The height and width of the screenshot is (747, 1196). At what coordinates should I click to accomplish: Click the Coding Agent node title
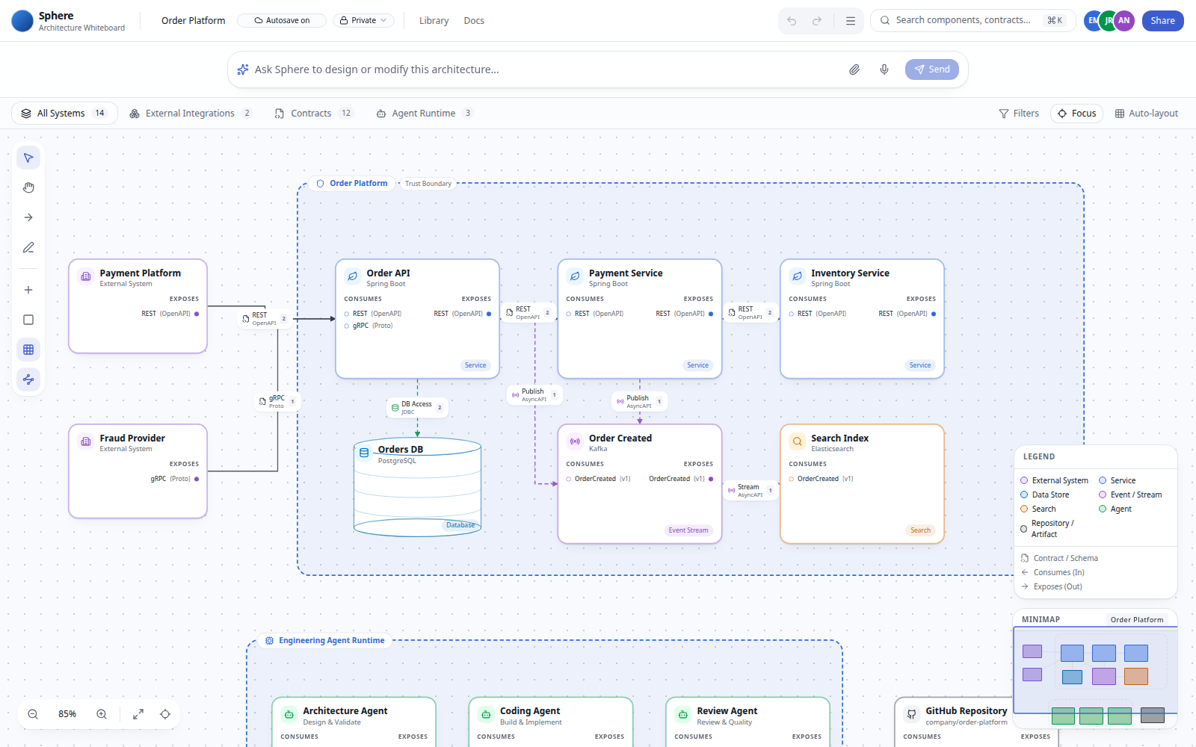[530, 711]
